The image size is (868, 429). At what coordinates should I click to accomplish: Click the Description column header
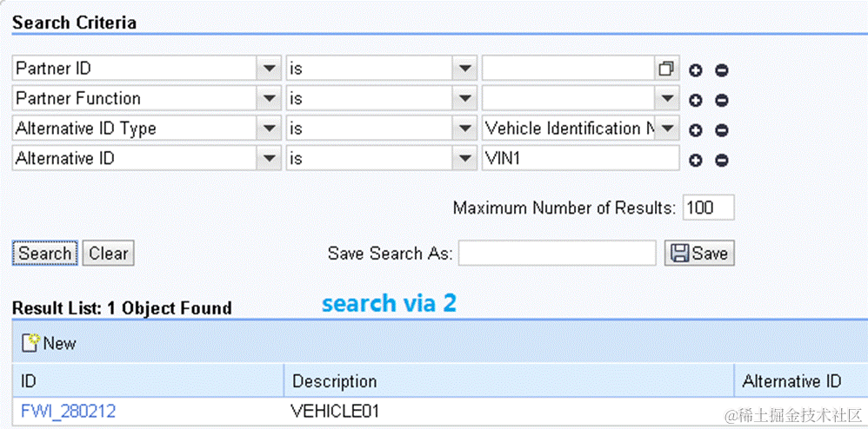[x=509, y=381]
